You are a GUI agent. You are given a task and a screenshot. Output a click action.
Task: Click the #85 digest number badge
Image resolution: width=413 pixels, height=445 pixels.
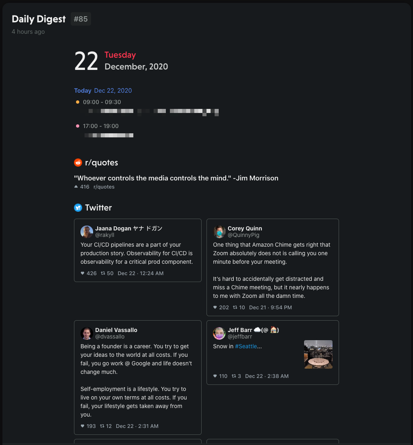click(81, 19)
